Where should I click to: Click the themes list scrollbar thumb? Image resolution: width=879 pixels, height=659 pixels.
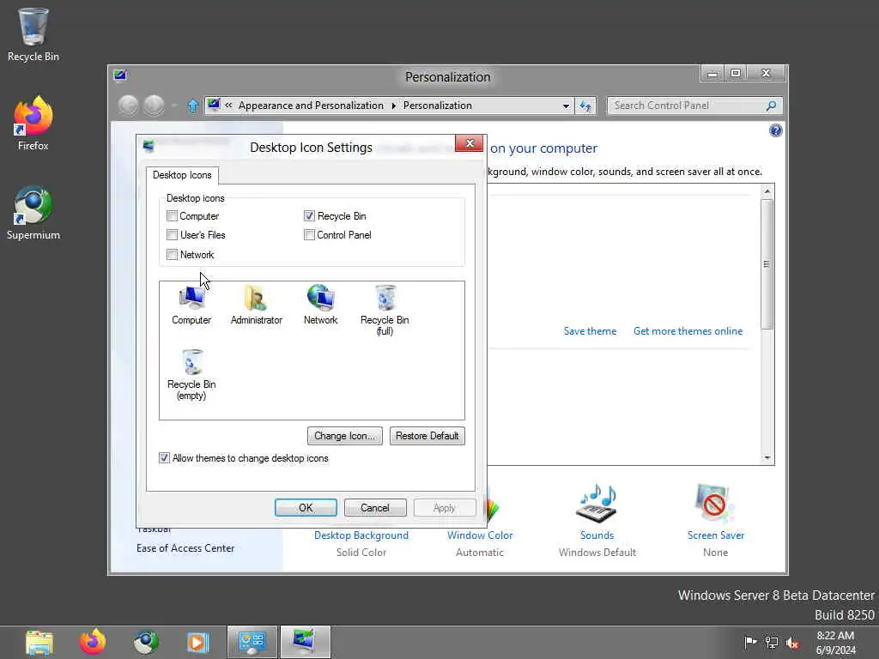[x=767, y=264]
